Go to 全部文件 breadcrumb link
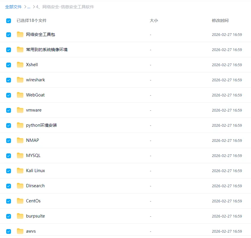Image resolution: width=251 pixels, height=238 pixels. tap(13, 7)
